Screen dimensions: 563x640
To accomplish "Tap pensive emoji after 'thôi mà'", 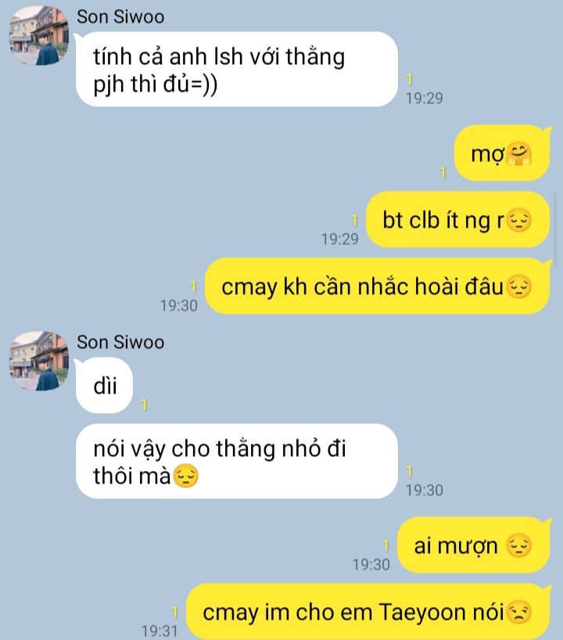I will click(x=186, y=476).
